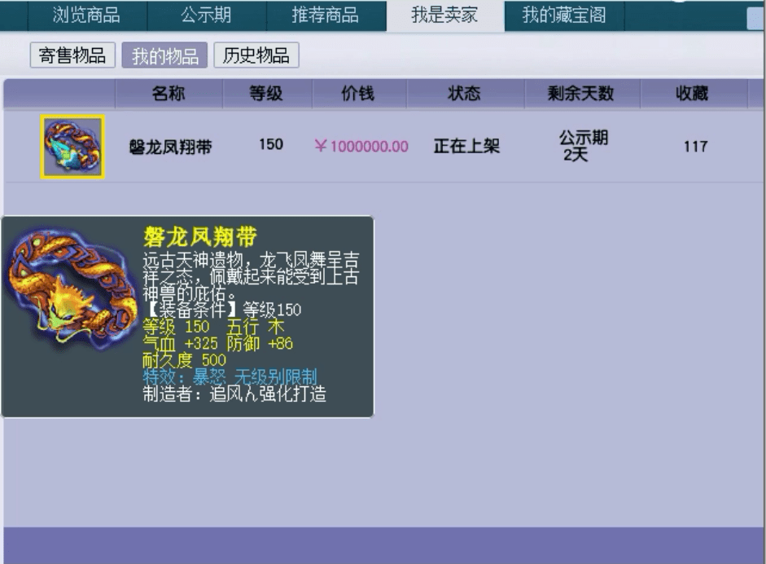Viewport: 766px width, 564px height.
Task: Sort by the 名称 column header
Action: pos(169,94)
